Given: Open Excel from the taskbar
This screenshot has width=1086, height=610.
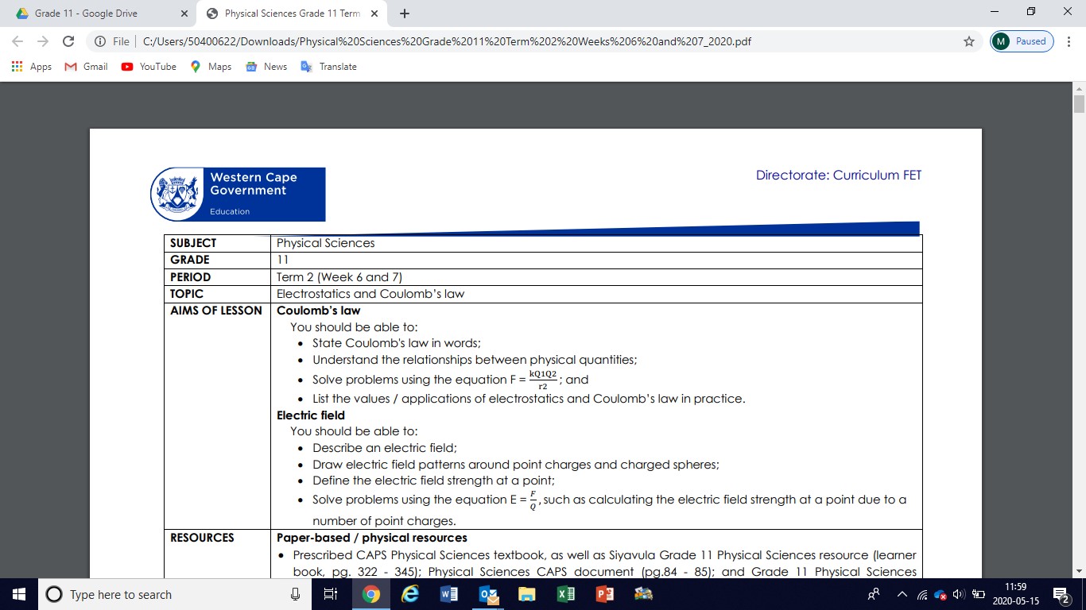Looking at the screenshot, I should pyautogui.click(x=565, y=594).
